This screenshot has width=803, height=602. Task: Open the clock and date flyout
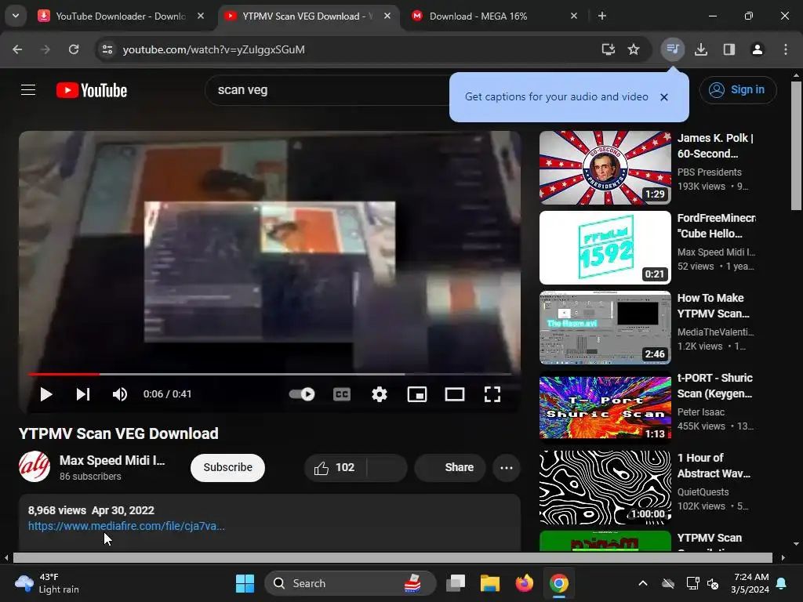pyautogui.click(x=750, y=583)
